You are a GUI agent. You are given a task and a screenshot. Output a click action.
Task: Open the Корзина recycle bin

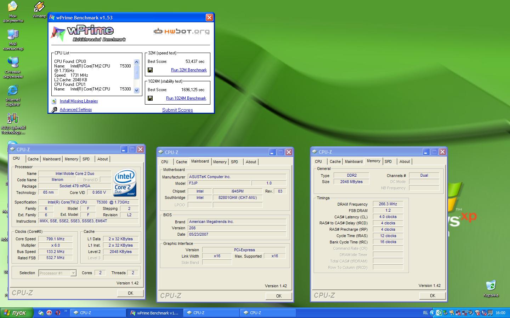(x=491, y=288)
